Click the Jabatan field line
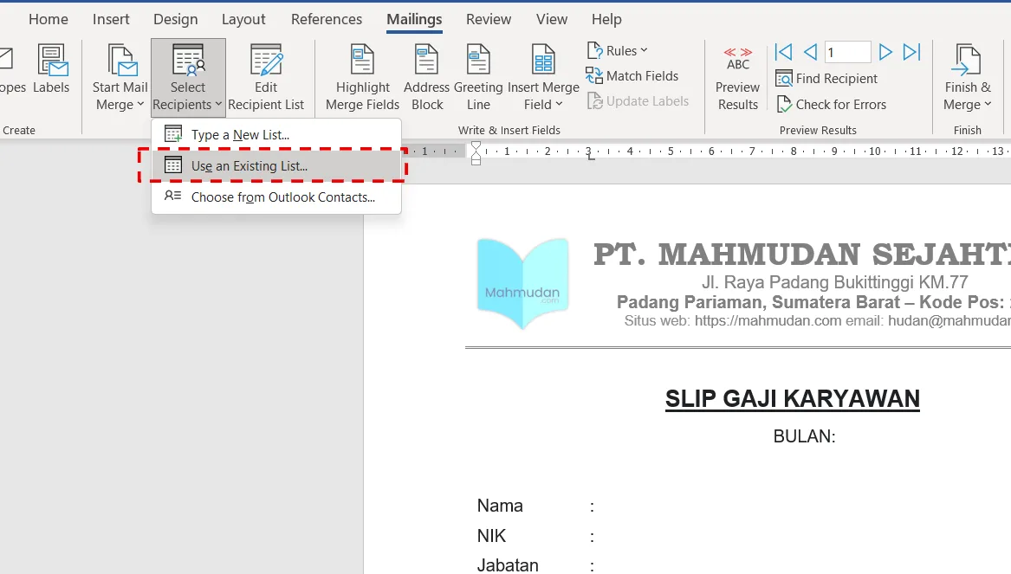This screenshot has height=574, width=1011. [x=535, y=565]
